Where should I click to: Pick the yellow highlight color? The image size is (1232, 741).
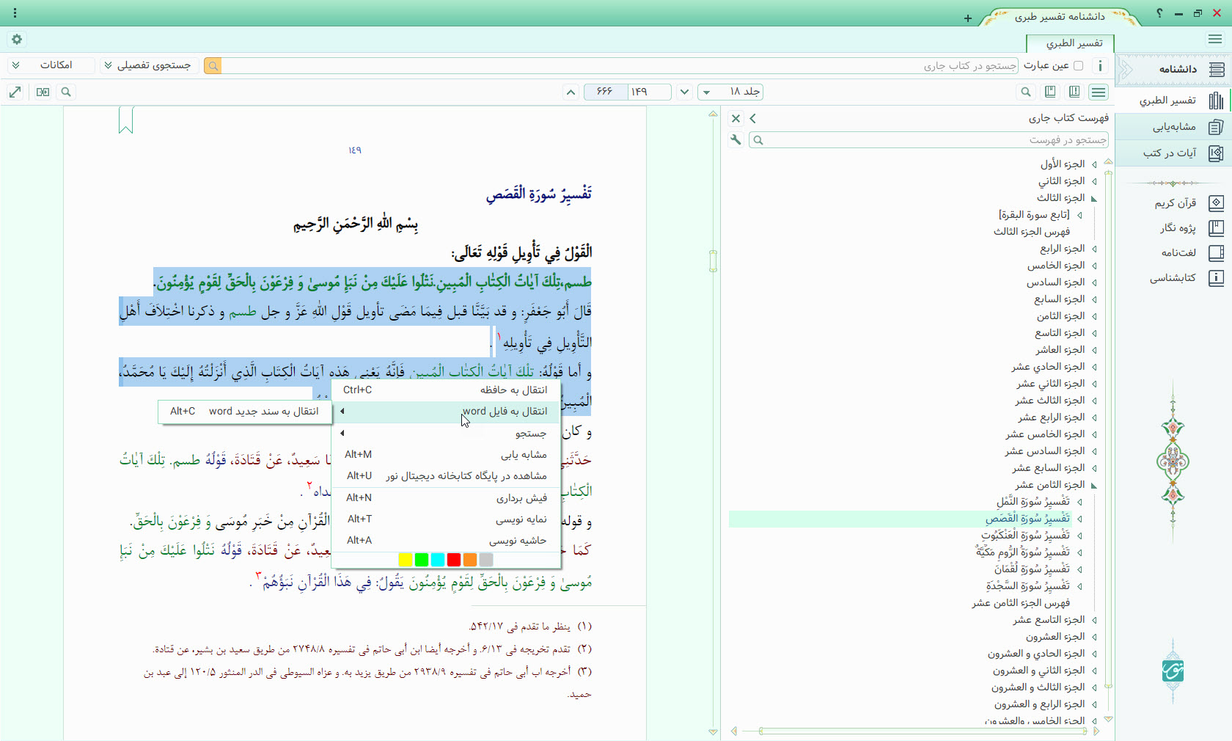[x=405, y=560]
